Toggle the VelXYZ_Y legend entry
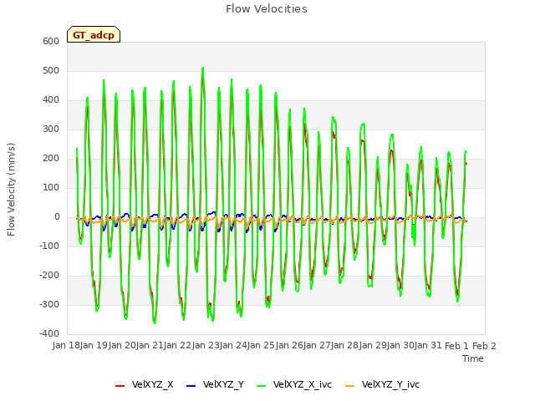 pyautogui.click(x=216, y=384)
